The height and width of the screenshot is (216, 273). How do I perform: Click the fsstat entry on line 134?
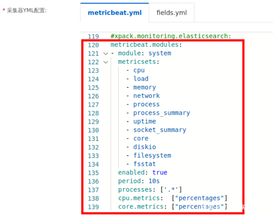click(x=145, y=164)
